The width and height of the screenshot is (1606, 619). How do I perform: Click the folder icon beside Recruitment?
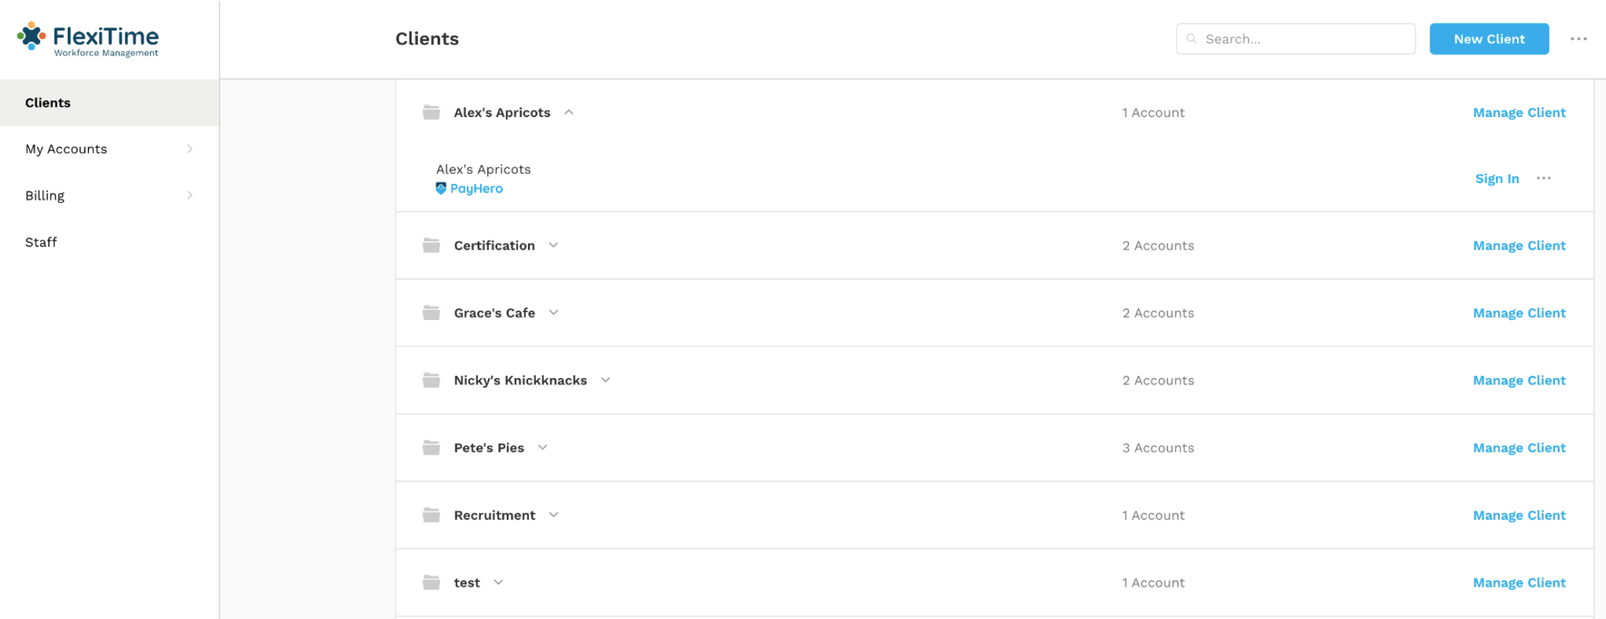point(431,515)
